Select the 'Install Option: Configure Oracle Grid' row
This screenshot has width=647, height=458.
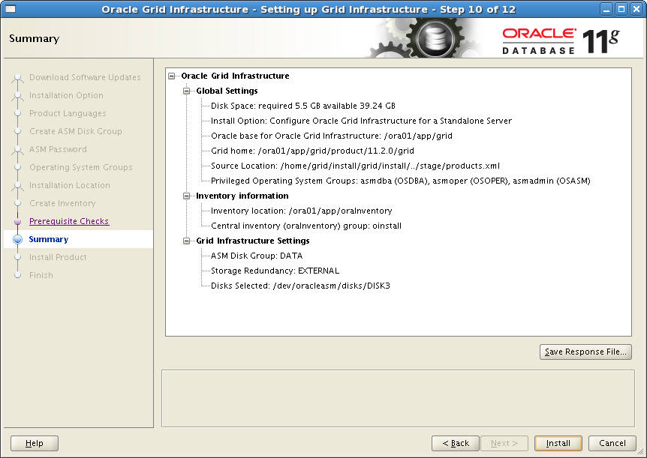(x=361, y=121)
